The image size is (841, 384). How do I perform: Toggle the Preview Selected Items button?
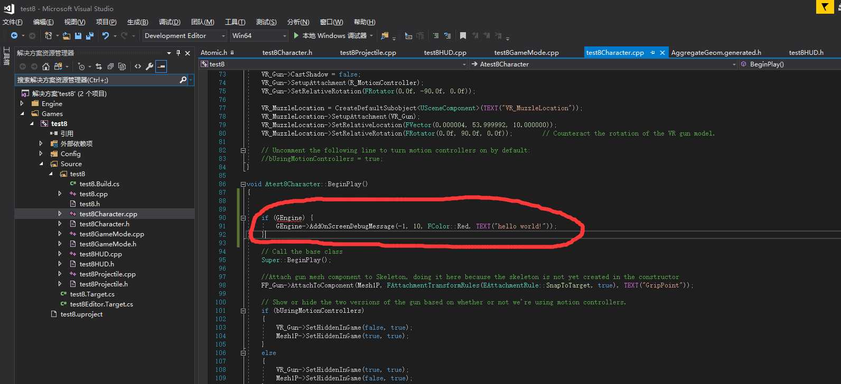coord(162,66)
